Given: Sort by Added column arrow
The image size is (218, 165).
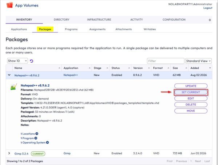Looking at the screenshot, I should [x=210, y=68].
